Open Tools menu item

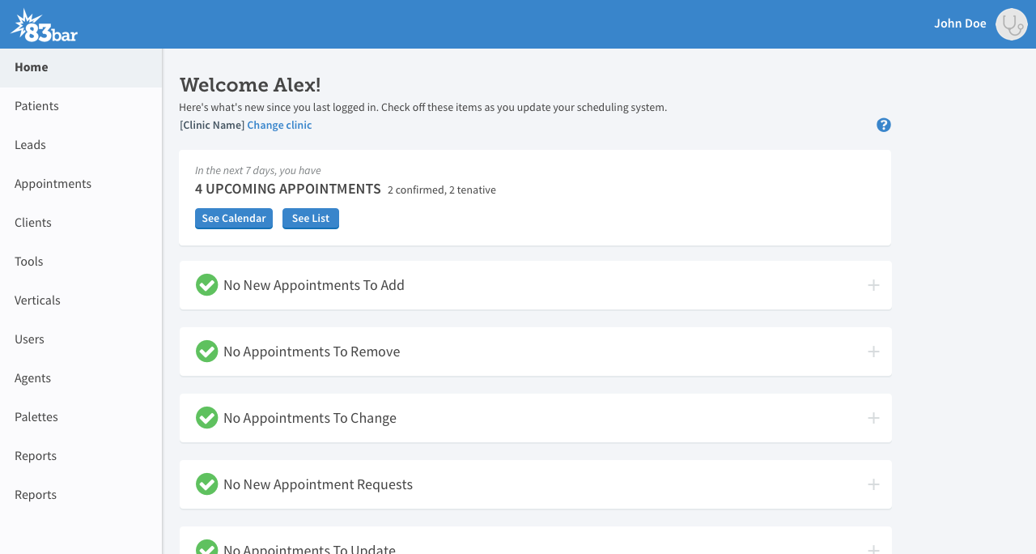81,262
